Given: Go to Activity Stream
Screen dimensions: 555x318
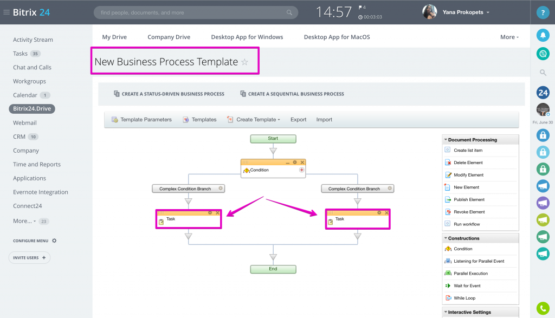Looking at the screenshot, I should point(33,40).
